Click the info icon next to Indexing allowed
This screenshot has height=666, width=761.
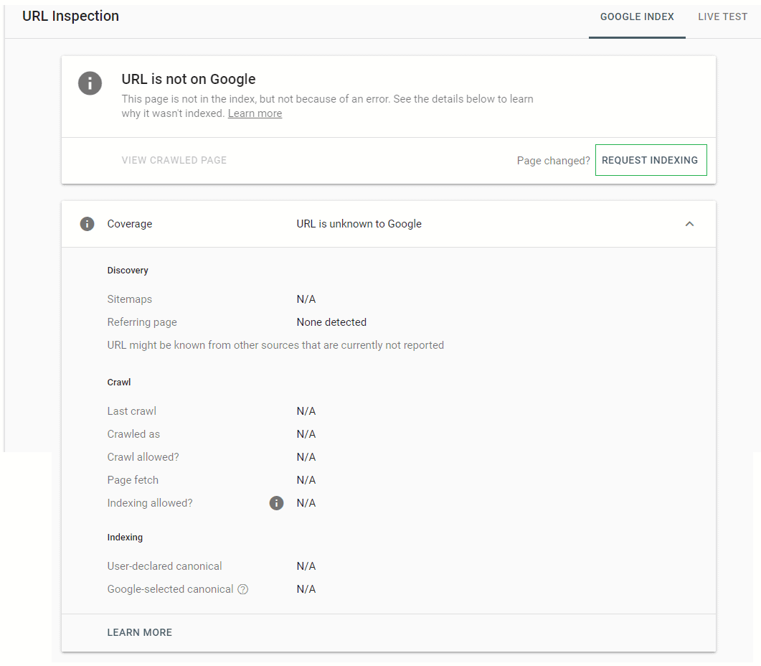click(276, 503)
